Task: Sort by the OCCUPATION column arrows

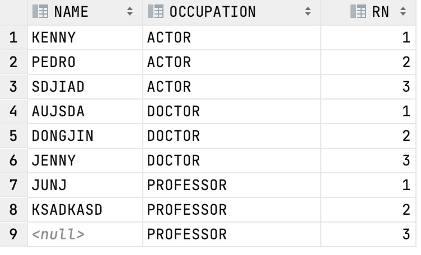Action: point(308,11)
